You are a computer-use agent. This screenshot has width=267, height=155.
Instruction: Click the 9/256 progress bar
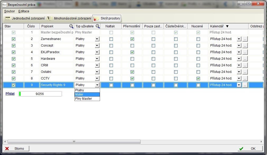click(40, 94)
